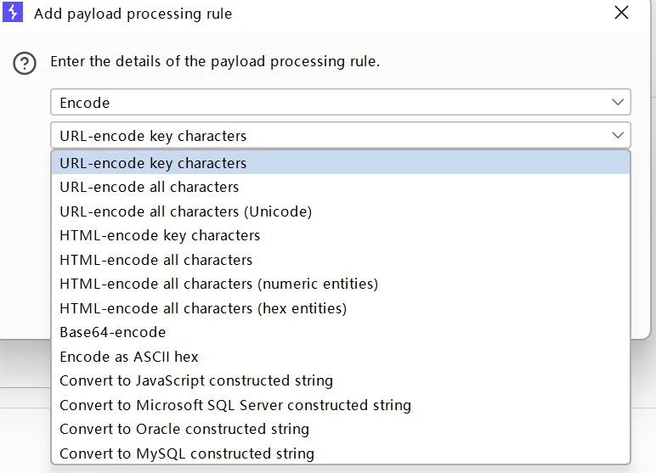The width and height of the screenshot is (656, 473).
Task: Select HTML-encode key characters option
Action: tap(160, 235)
